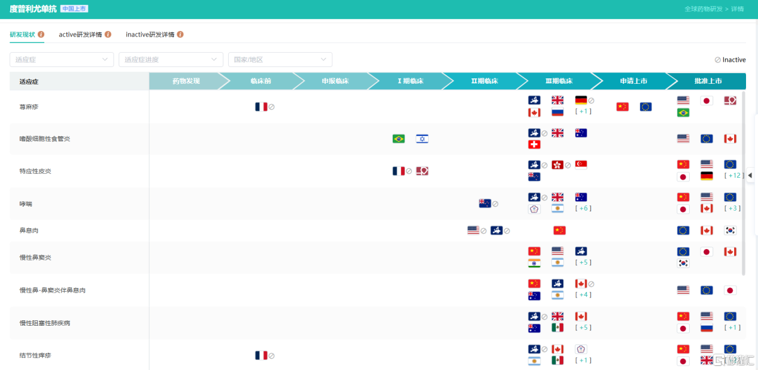Open the 全球药物研发 breadcrumb link
Viewport: 758px width, 370px height.
(704, 9)
